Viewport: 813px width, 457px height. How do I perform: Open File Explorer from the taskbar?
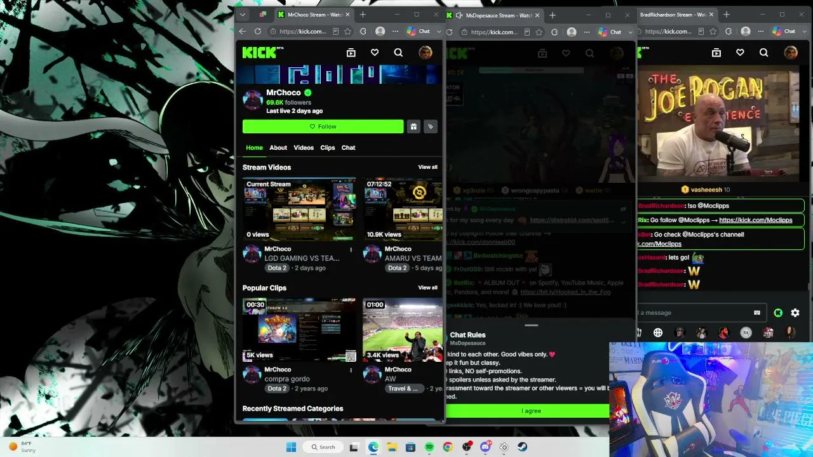pos(392,447)
